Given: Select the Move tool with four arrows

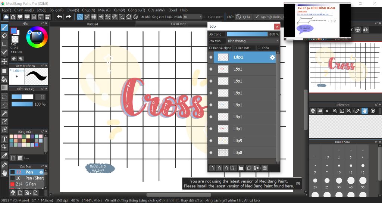Looking at the screenshot, I should pyautogui.click(x=4, y=61).
